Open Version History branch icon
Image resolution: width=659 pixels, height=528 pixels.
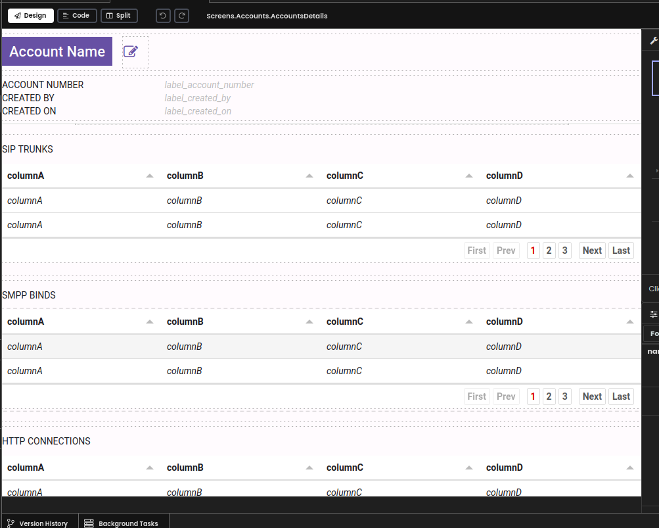[x=11, y=523]
